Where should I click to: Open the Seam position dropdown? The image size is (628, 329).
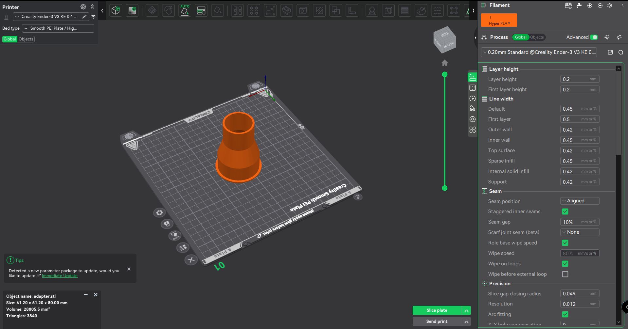pos(580,201)
